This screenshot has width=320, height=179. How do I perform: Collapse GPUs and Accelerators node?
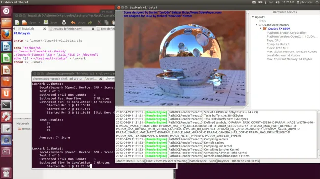click(x=256, y=25)
